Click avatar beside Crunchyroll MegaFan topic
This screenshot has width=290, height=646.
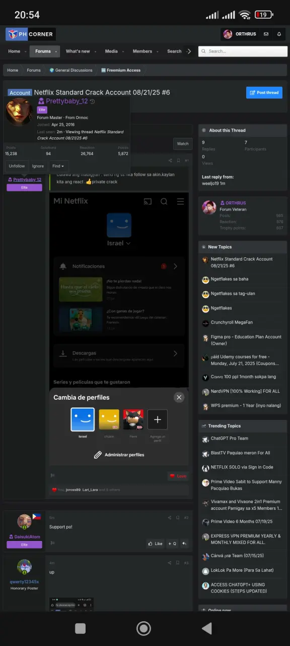(x=205, y=323)
